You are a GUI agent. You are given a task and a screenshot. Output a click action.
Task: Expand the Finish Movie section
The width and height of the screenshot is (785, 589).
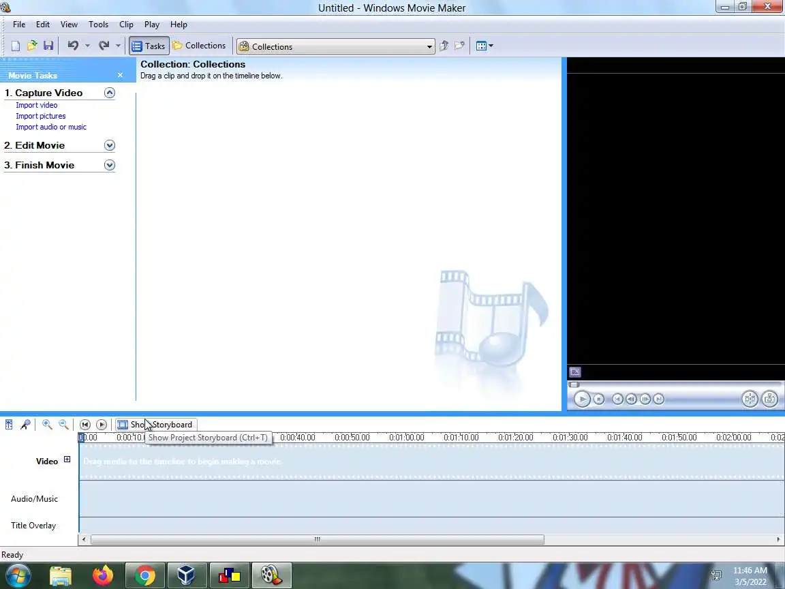point(109,165)
